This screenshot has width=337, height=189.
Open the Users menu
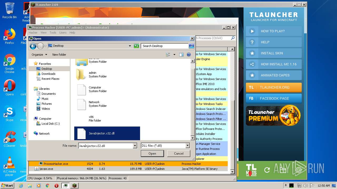tap(63, 33)
